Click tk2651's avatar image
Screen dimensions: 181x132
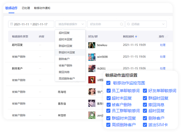(x=92, y=68)
